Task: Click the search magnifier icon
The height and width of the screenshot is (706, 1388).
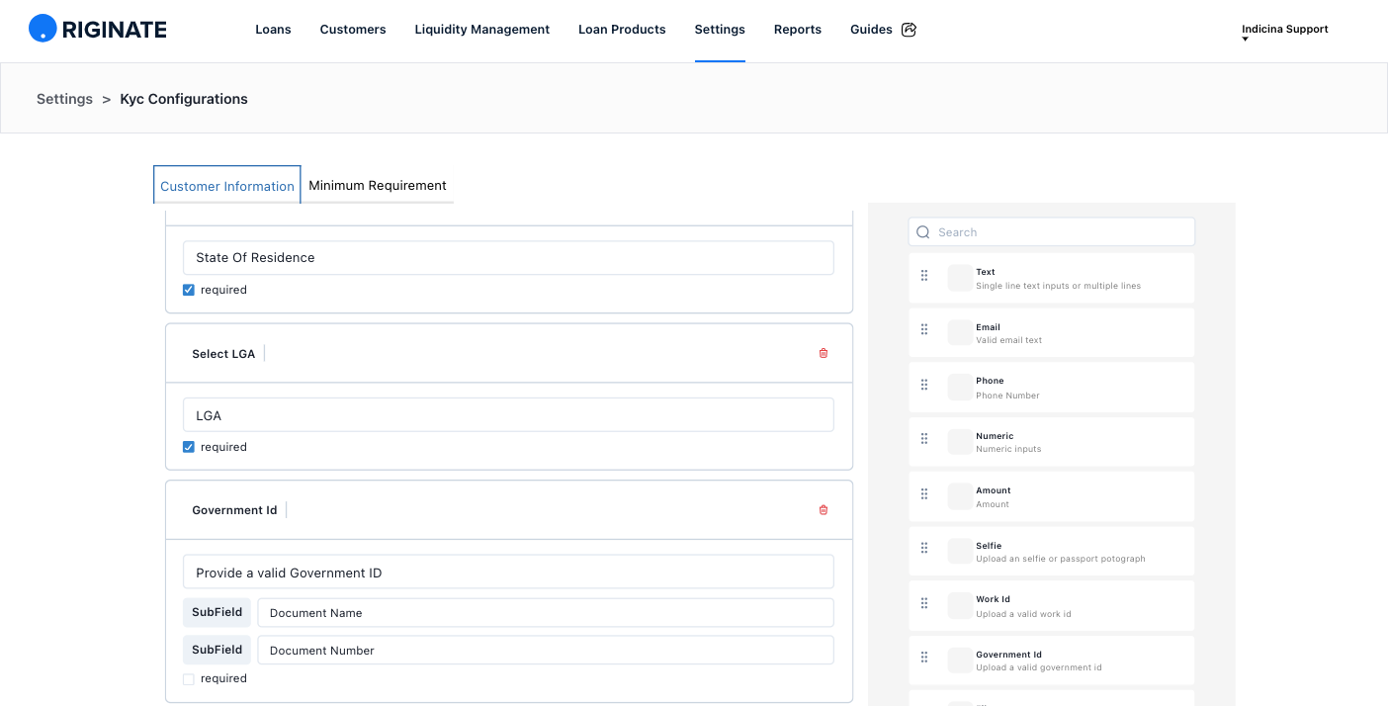Action: [x=923, y=232]
